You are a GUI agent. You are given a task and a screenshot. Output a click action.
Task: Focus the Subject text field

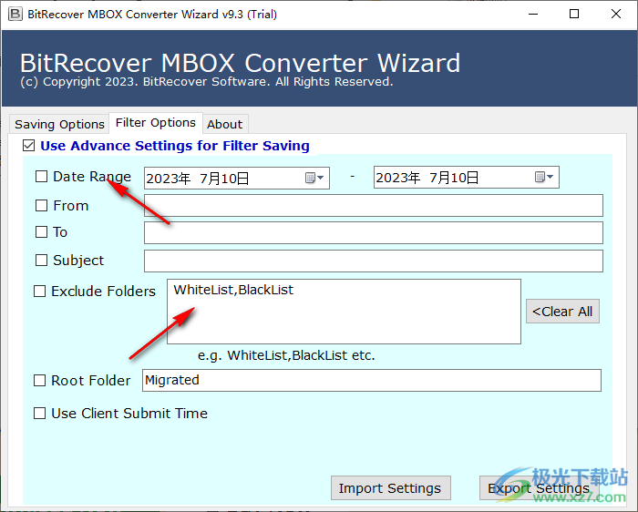tap(374, 261)
